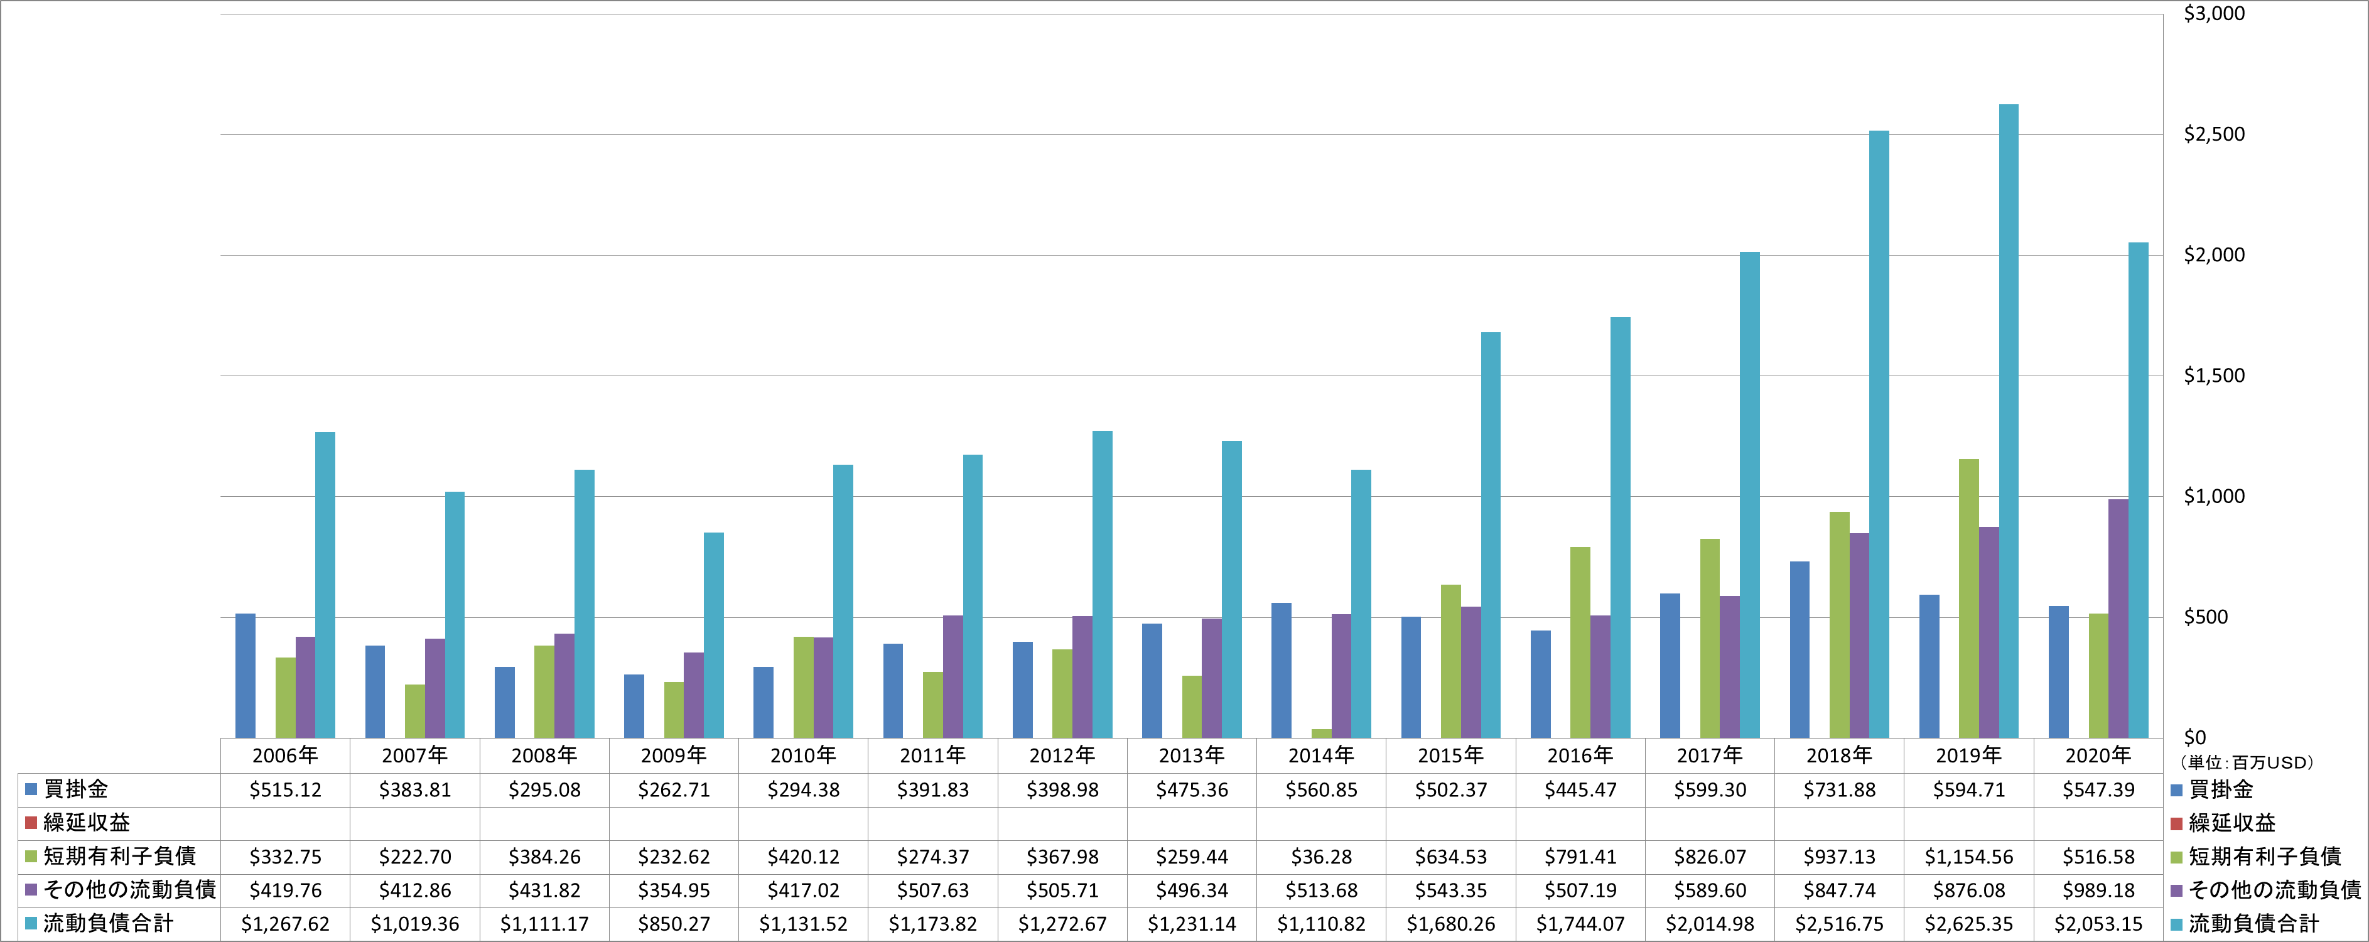
Task: Click the tallest teal bar for 2019
Action: pos(2009,421)
